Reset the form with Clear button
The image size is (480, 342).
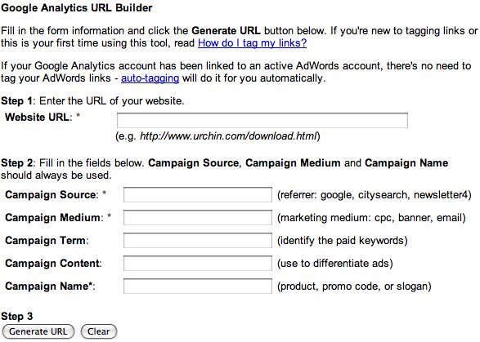pos(99,331)
